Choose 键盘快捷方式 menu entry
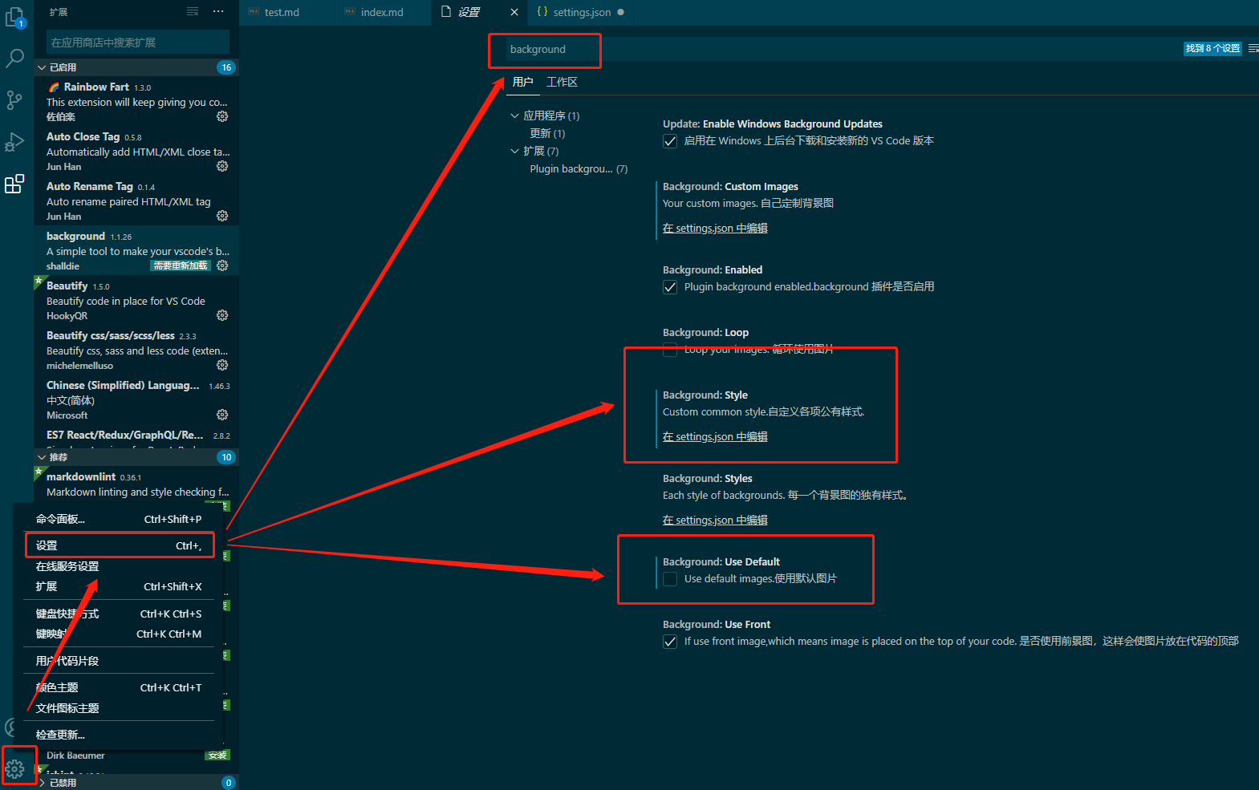The width and height of the screenshot is (1259, 790). click(x=119, y=614)
